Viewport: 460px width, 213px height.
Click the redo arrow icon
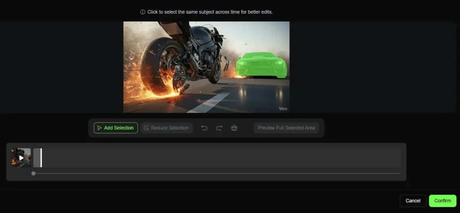tap(219, 128)
